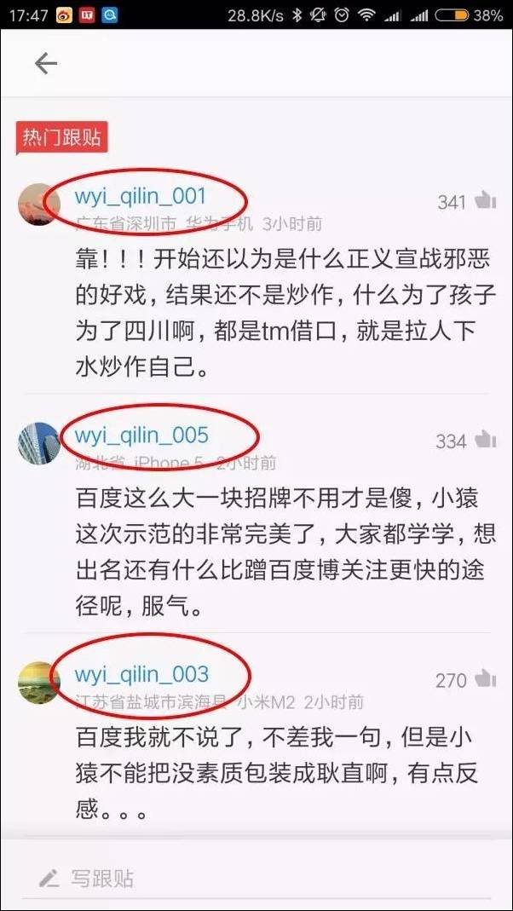The image size is (513, 911).
Task: Open avatar of wyi_qilin_001
Action: point(37,205)
